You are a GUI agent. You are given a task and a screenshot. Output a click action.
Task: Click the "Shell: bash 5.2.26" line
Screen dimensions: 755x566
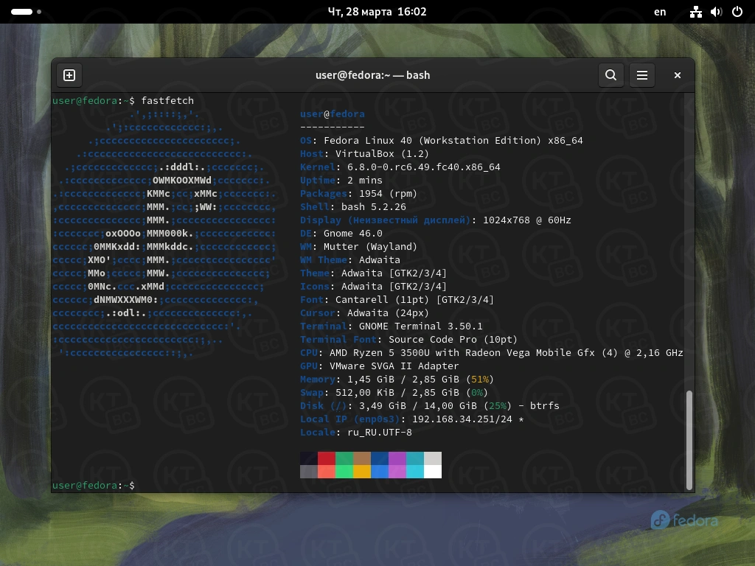(353, 206)
